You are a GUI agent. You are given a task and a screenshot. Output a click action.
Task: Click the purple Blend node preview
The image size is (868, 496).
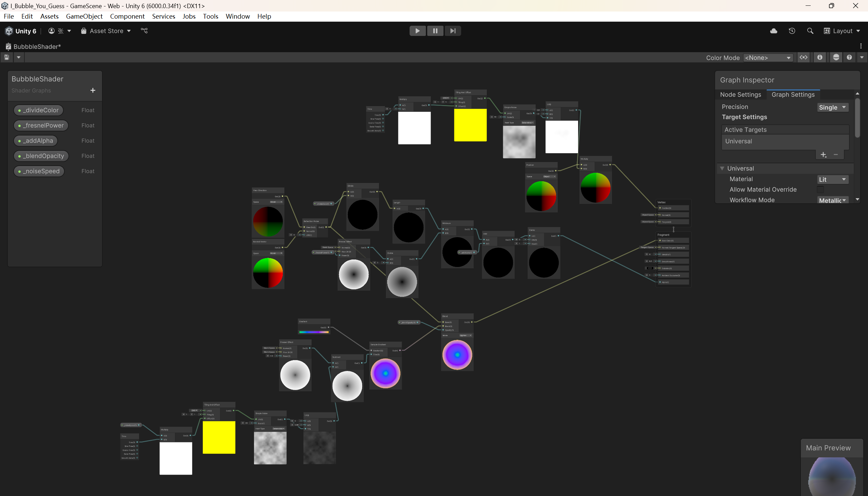[457, 355]
